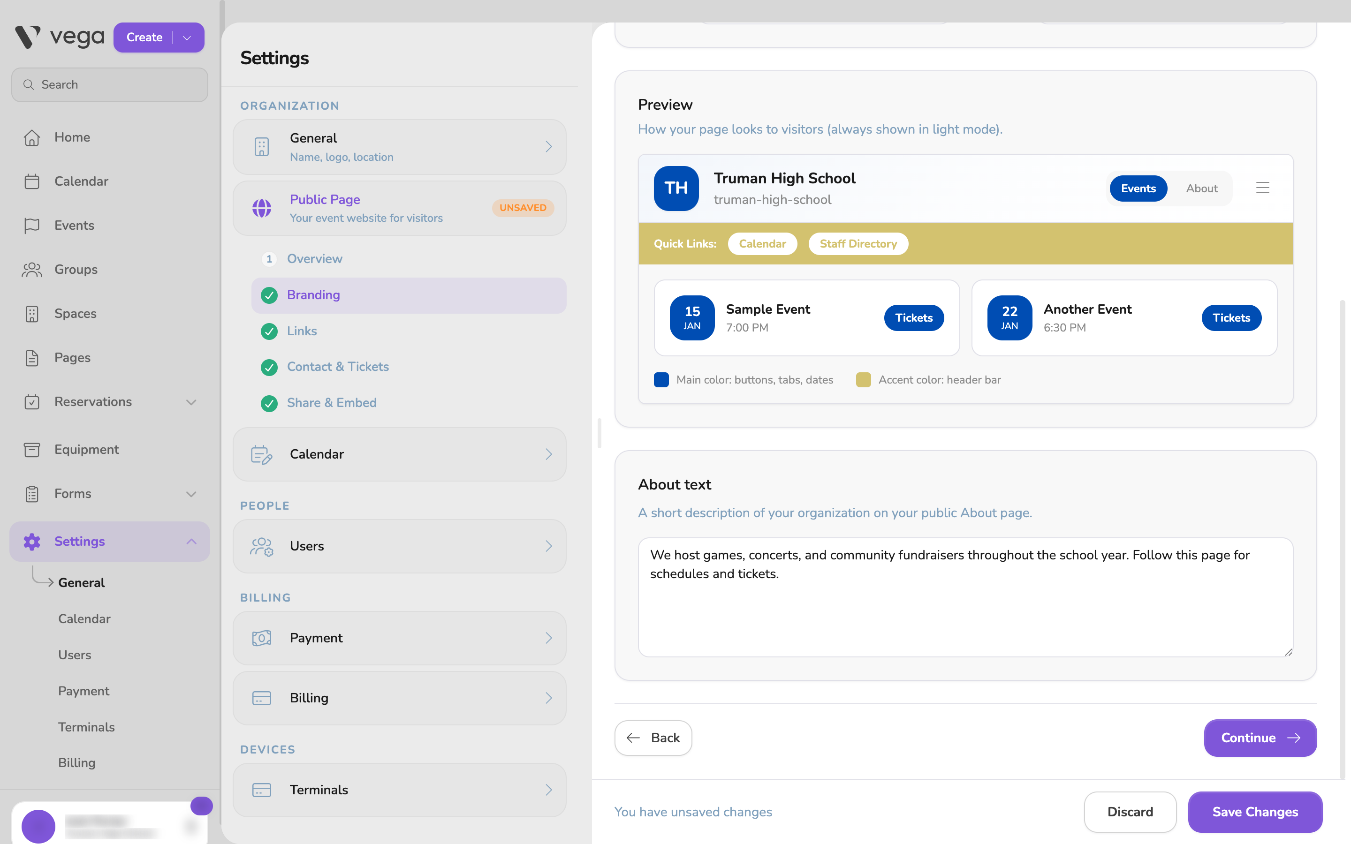This screenshot has height=844, width=1351.
Task: Click the Vega logo icon
Action: tap(27, 38)
